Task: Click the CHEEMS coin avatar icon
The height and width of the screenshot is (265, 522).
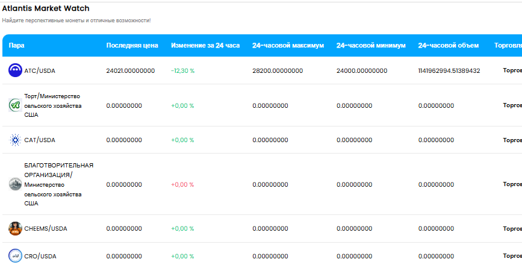Action: (x=15, y=228)
